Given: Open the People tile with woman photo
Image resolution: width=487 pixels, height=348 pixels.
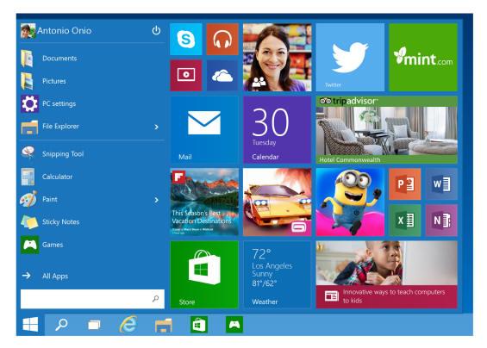Looking at the screenshot, I should pos(277,58).
